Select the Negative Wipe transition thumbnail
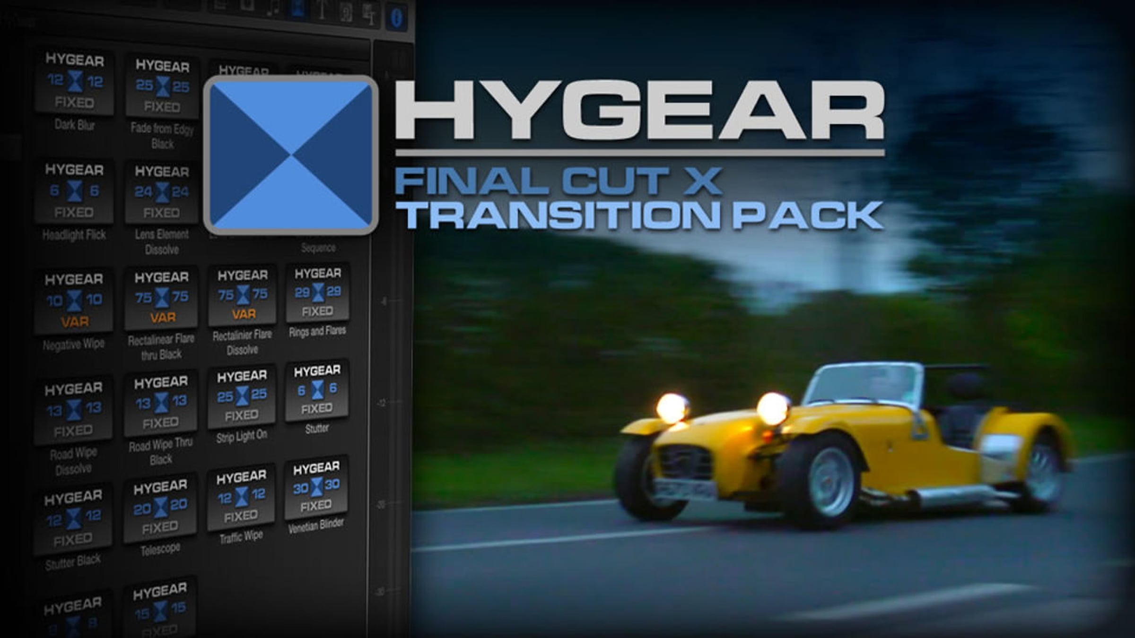1135x638 pixels. [74, 301]
